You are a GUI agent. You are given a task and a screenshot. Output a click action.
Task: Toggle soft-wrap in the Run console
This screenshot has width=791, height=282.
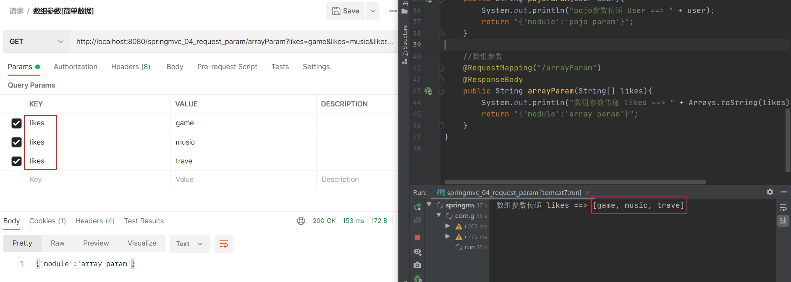point(783,208)
